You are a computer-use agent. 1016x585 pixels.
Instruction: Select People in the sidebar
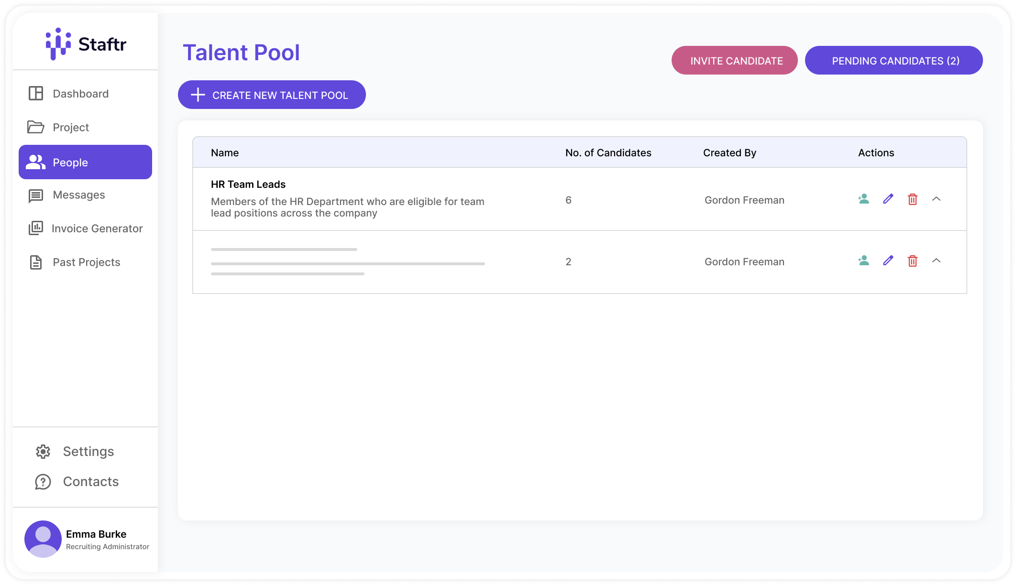point(85,162)
